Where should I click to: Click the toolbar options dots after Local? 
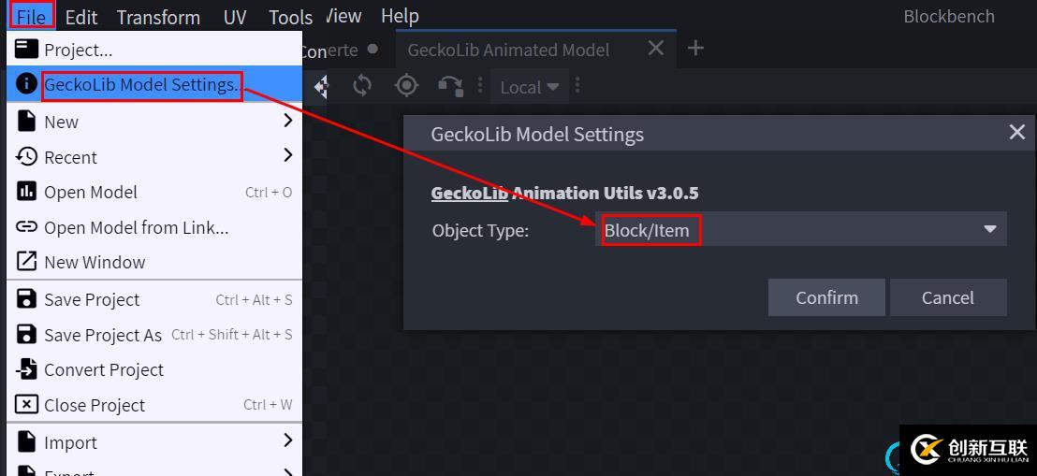coord(577,86)
